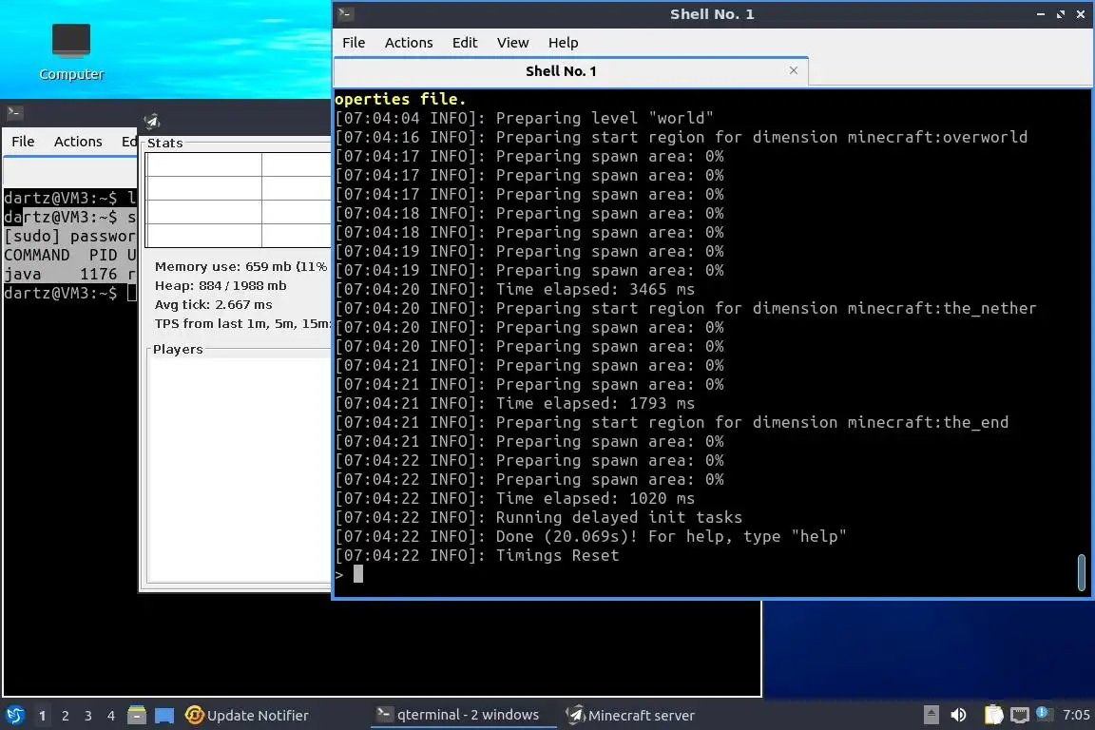Click the 'COMMAND PID' header in background terminal
Viewport: 1095px width, 730px height.
coord(69,255)
